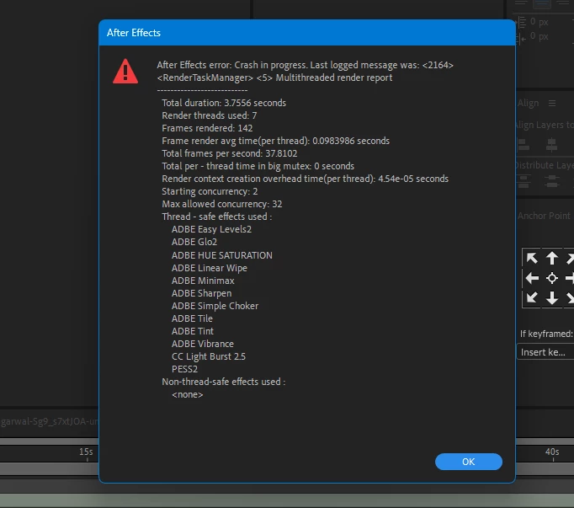The height and width of the screenshot is (508, 574).
Task: Open the Insert ke... keyframe dropdown
Action: tap(545, 352)
